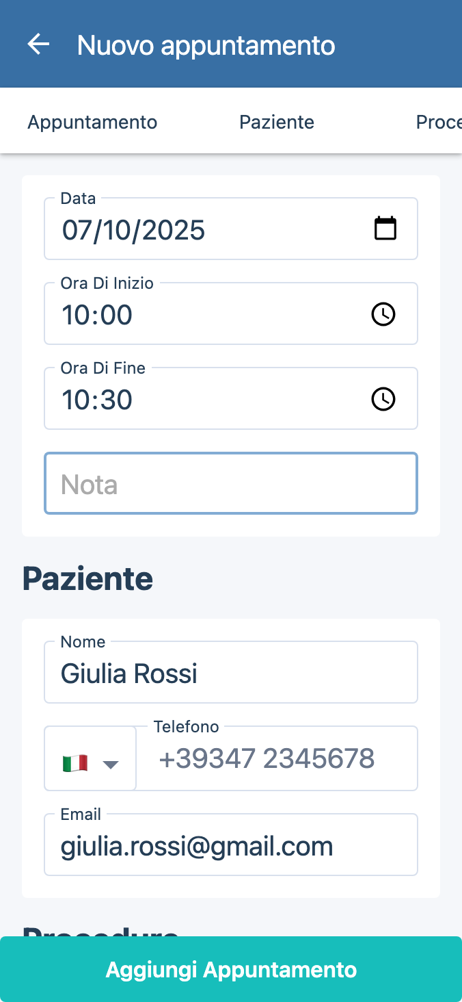Click the Italian flag country icon
The width and height of the screenshot is (462, 1002).
pyautogui.click(x=74, y=763)
